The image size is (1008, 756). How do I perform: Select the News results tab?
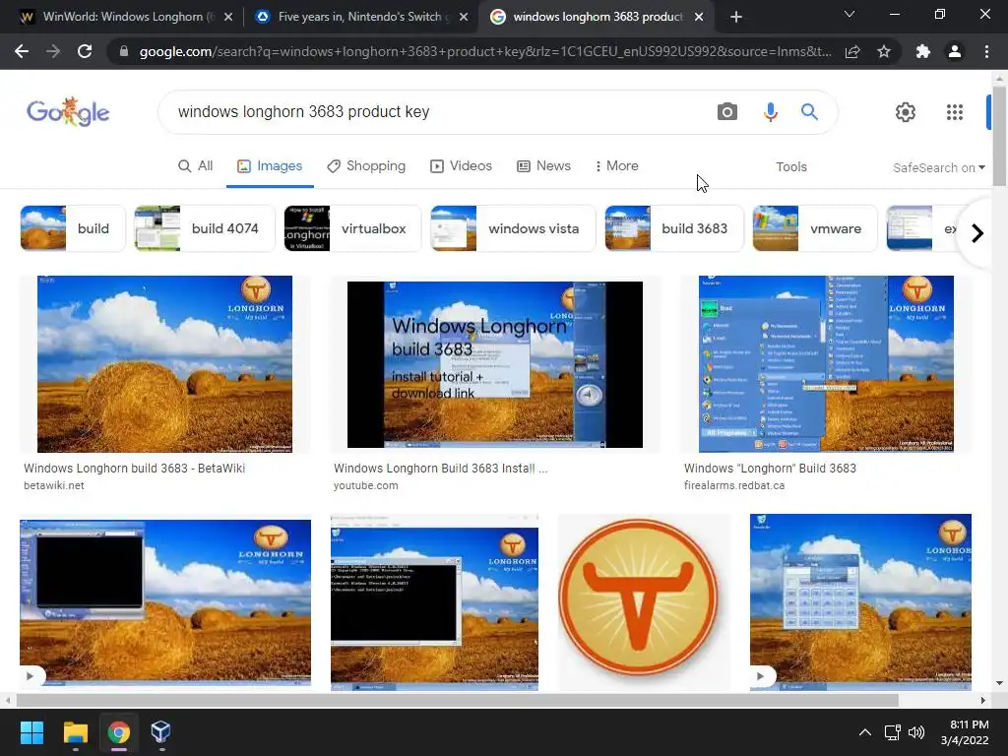543,165
